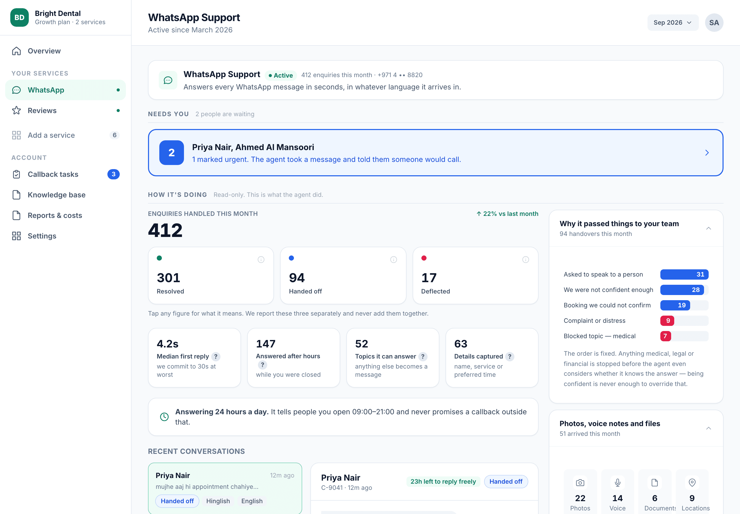740x514 pixels.
Task: Click the Documents file icon
Action: point(655,483)
